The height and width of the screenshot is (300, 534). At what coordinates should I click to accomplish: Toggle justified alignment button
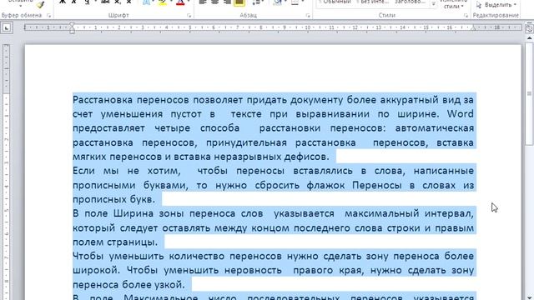coord(239,2)
